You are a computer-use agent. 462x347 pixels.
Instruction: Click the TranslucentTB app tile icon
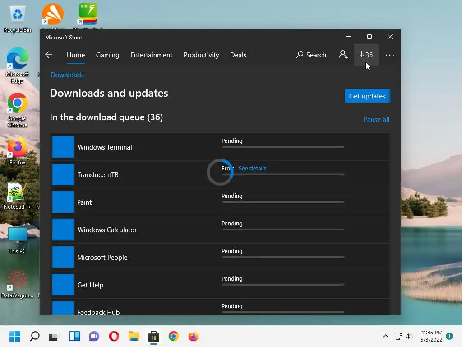coord(63,174)
